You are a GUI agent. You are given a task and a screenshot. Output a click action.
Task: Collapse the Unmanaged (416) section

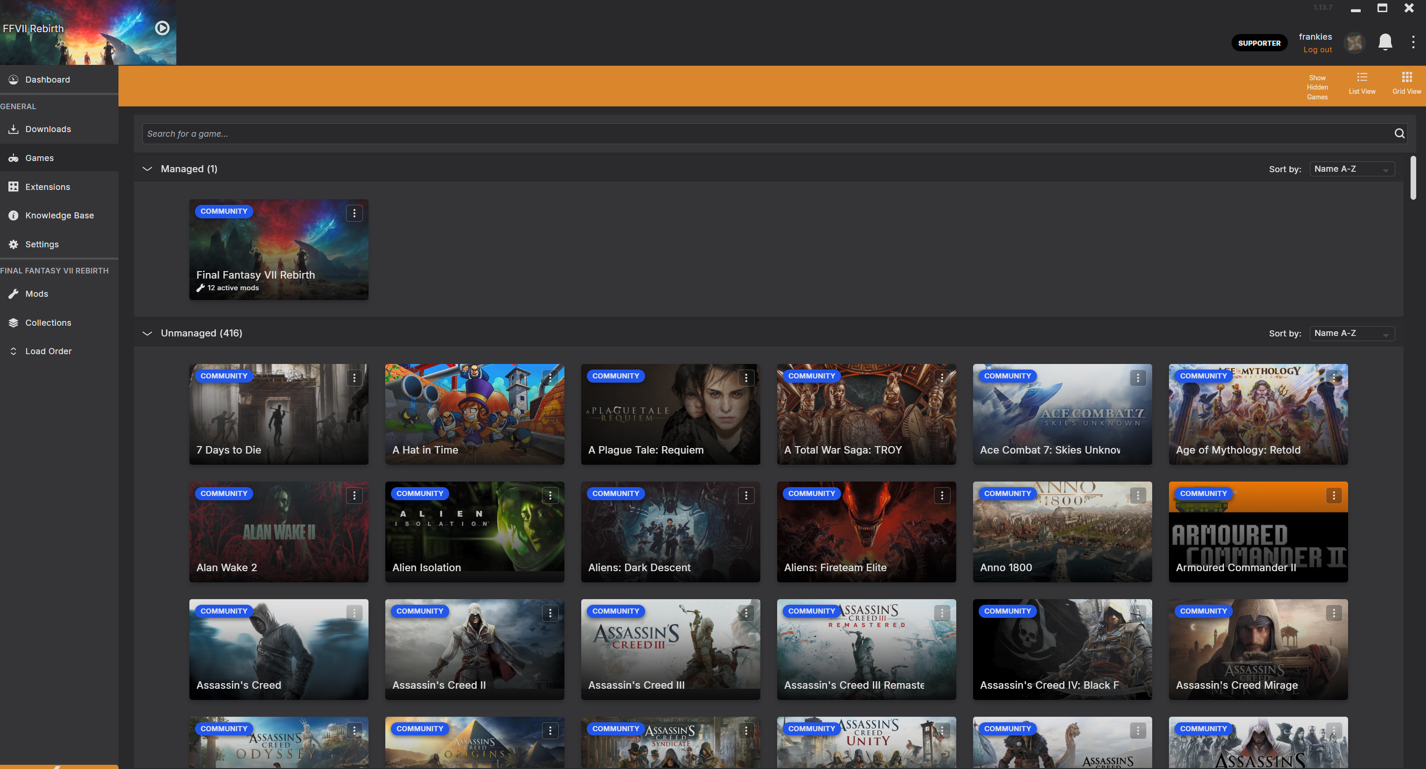[147, 333]
